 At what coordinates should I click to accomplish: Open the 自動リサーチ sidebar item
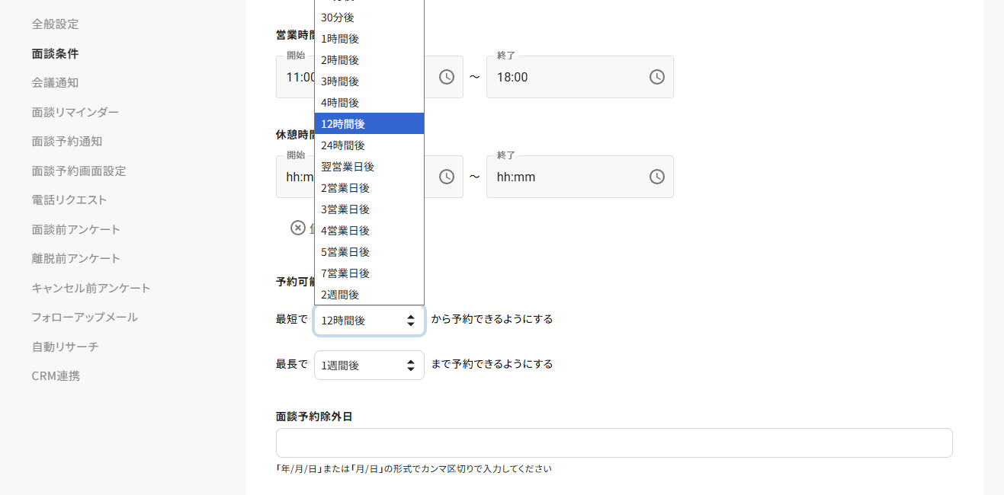point(65,346)
